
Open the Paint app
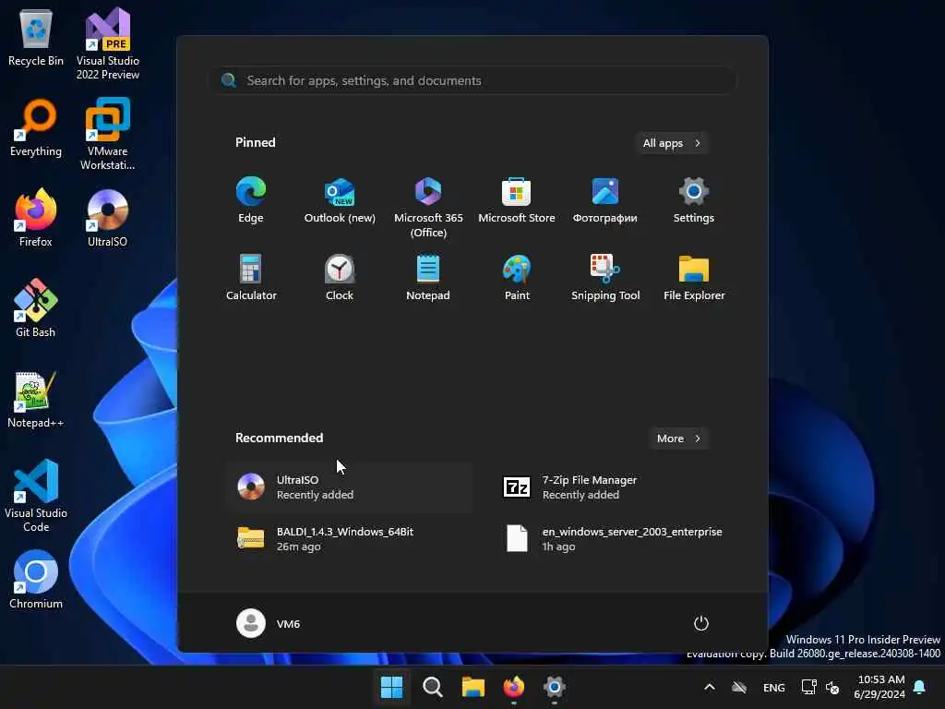pos(517,278)
